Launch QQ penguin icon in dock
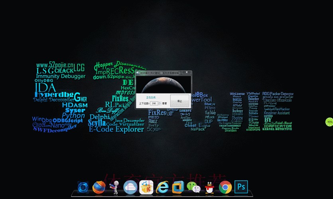Screen dimensions: 333x199 tap(210, 187)
